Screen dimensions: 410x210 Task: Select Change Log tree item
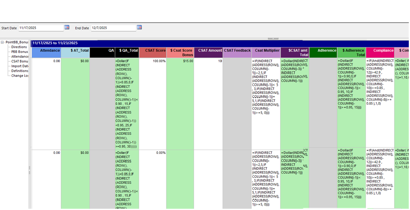pyautogui.click(x=20, y=76)
